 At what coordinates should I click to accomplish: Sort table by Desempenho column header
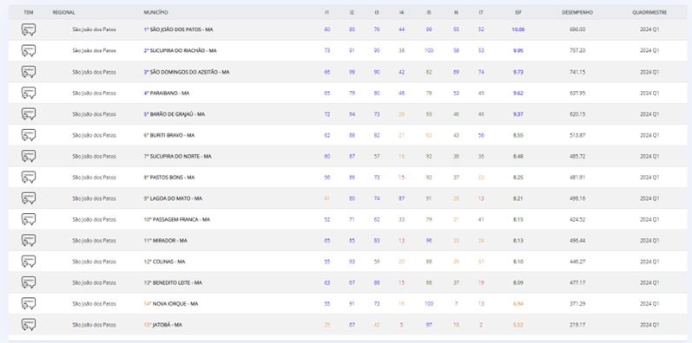tap(577, 13)
